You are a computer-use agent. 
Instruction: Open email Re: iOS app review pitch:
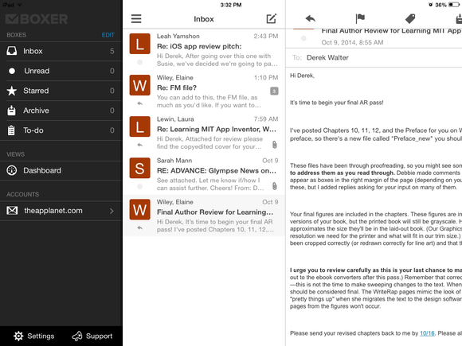204,50
